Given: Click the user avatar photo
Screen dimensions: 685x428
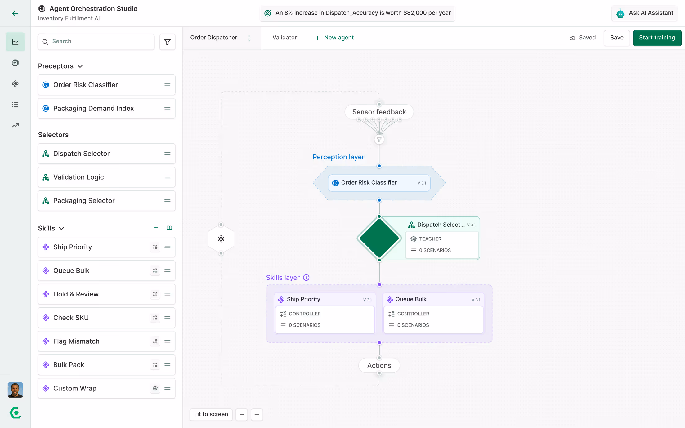Looking at the screenshot, I should click(15, 390).
